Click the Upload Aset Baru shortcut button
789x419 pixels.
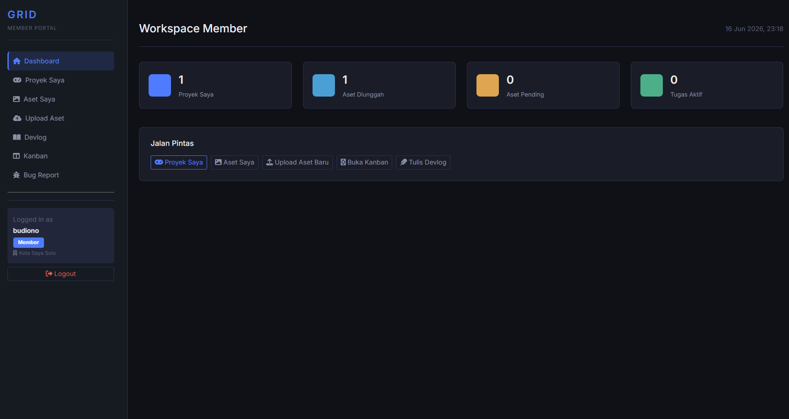tap(298, 162)
